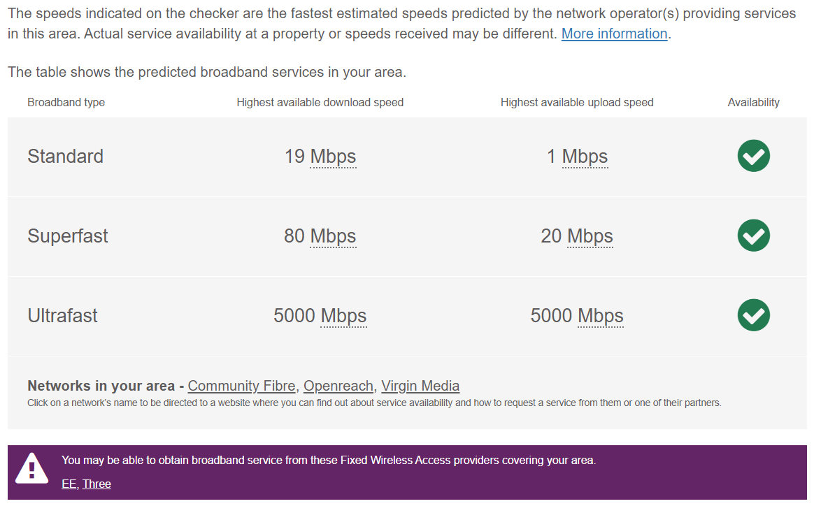Click the Highest available download speed header
The image size is (814, 506).
coord(320,103)
